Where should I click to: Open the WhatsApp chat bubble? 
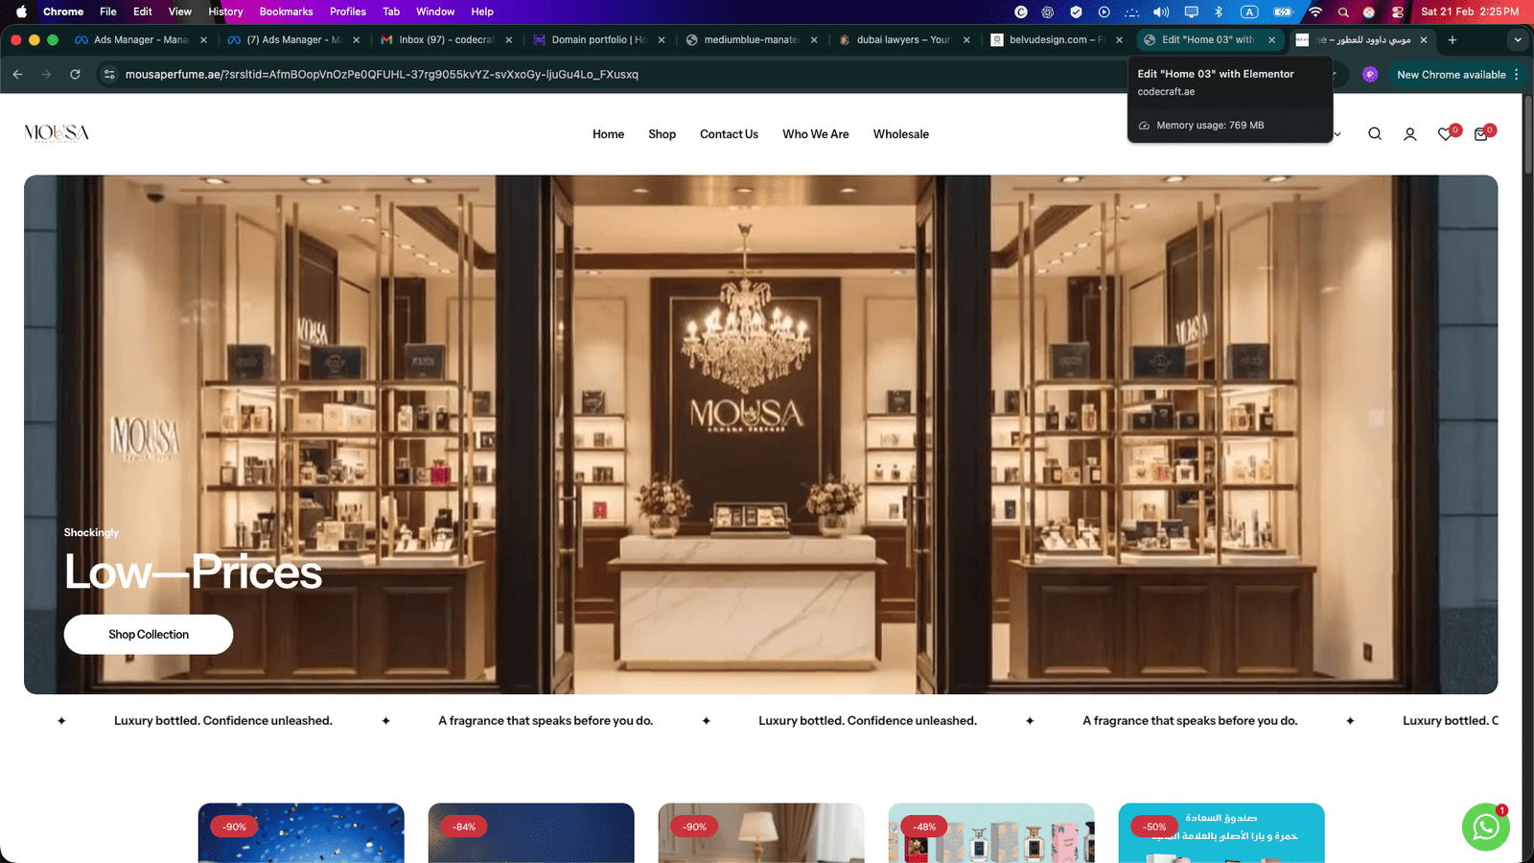[1485, 827]
